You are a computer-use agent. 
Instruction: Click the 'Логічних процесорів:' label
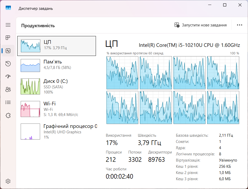[x=195, y=154]
